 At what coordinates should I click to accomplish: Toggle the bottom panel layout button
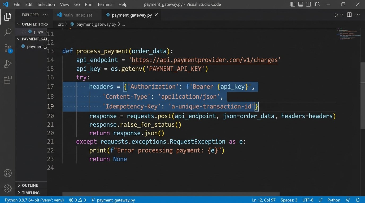pyautogui.click(x=301, y=4)
